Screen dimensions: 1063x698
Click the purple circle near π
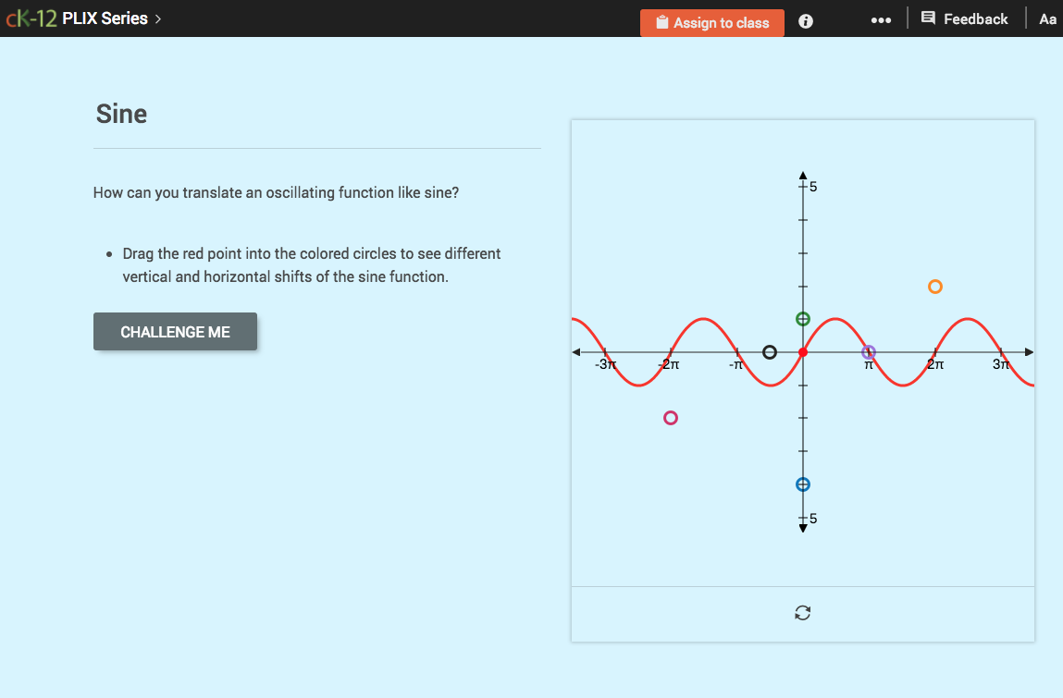(869, 351)
